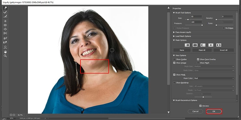The height and width of the screenshot is (120, 241).
Task: Select the Smooth tool
Action: [5, 16]
